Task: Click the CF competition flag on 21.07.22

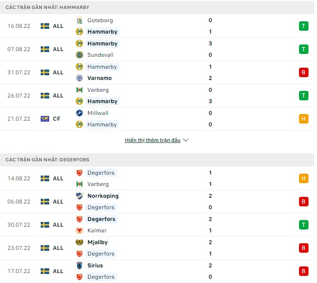Action: point(45,119)
